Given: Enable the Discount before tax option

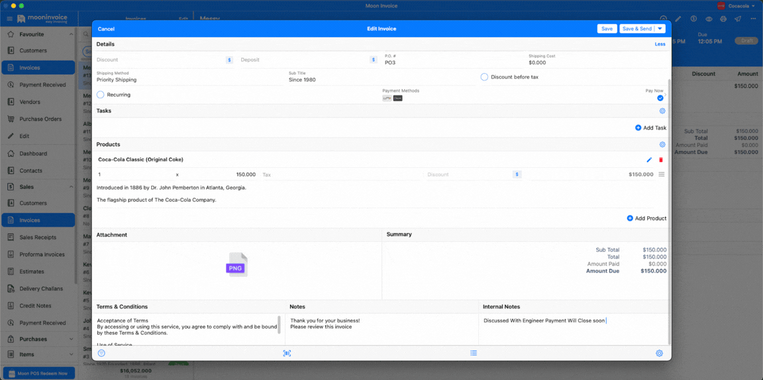Looking at the screenshot, I should (484, 77).
